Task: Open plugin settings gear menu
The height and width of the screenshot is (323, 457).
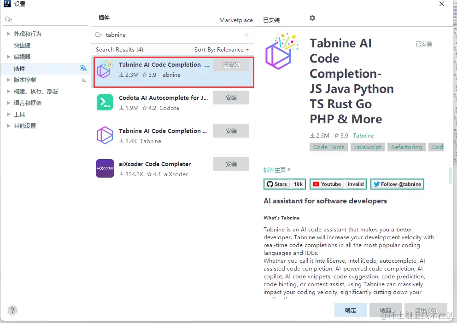Action: (312, 18)
